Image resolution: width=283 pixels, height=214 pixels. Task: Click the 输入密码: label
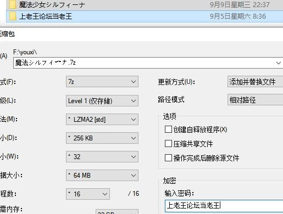tap(179, 193)
